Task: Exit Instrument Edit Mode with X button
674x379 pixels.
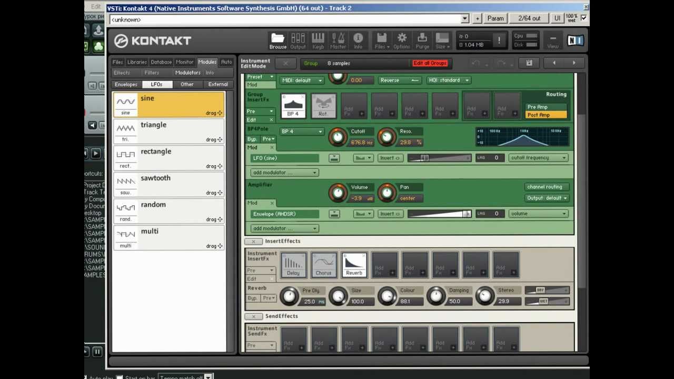Action: (285, 63)
